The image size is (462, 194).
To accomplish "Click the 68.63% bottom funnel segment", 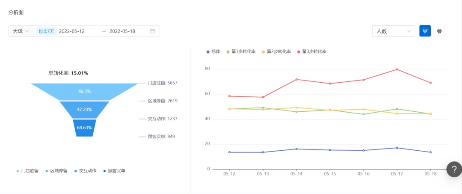I will click(x=84, y=128).
